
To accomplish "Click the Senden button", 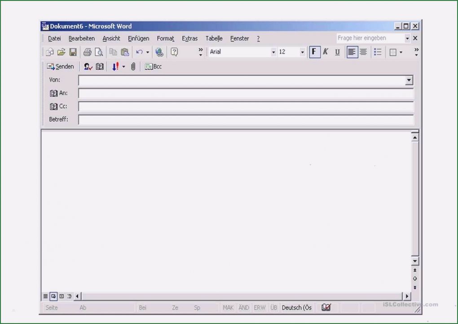I will click(61, 67).
